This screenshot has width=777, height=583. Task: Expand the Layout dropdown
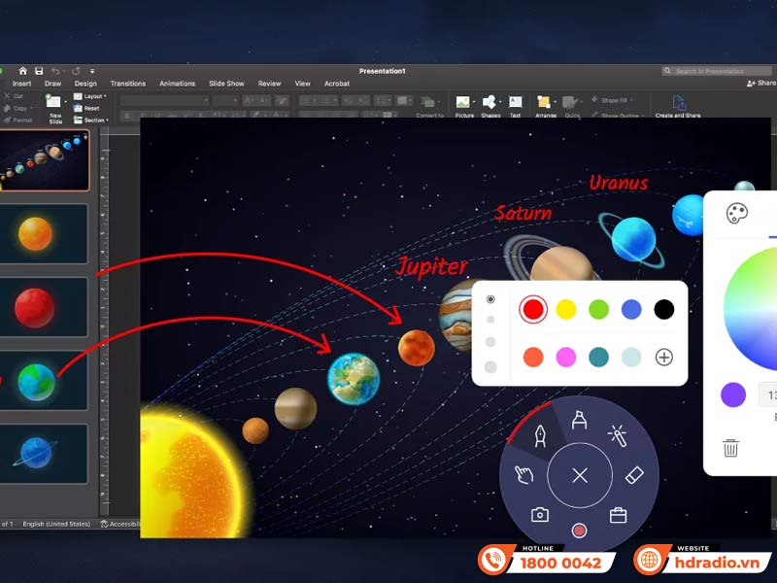pos(94,97)
